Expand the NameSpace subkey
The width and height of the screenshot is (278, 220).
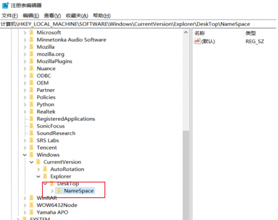pos(52,191)
